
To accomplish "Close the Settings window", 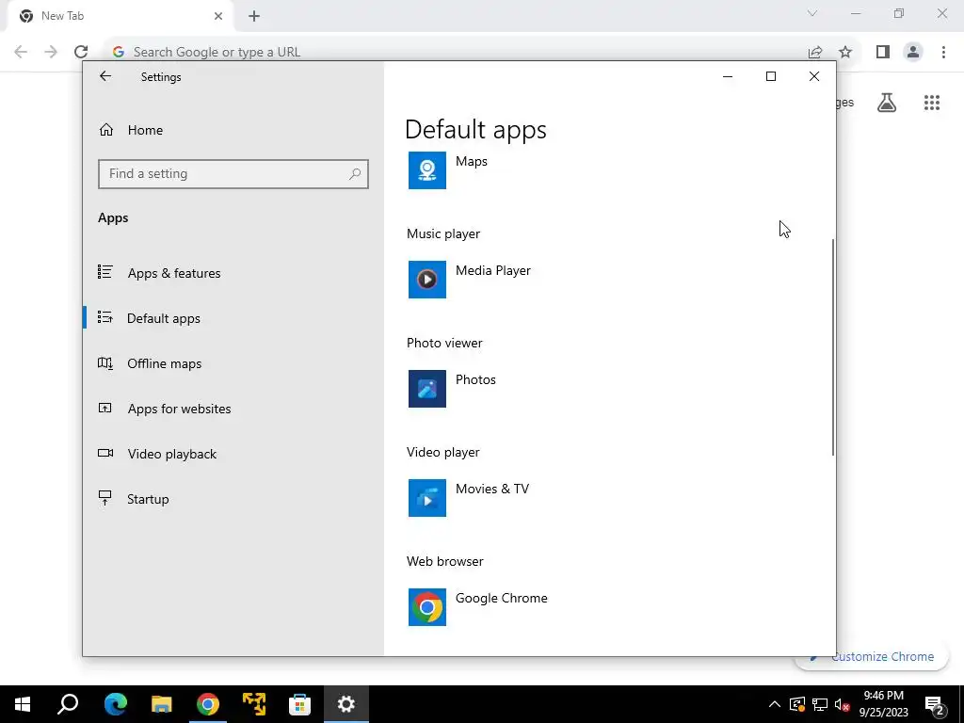I will tap(814, 76).
